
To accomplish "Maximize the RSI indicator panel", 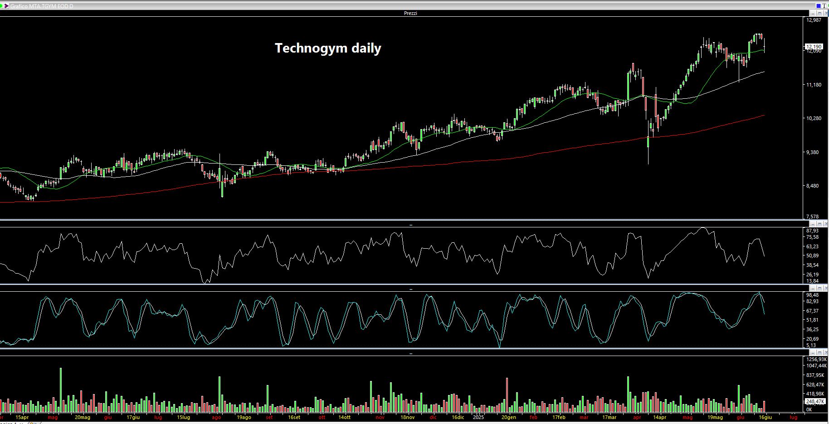I will pos(819,224).
